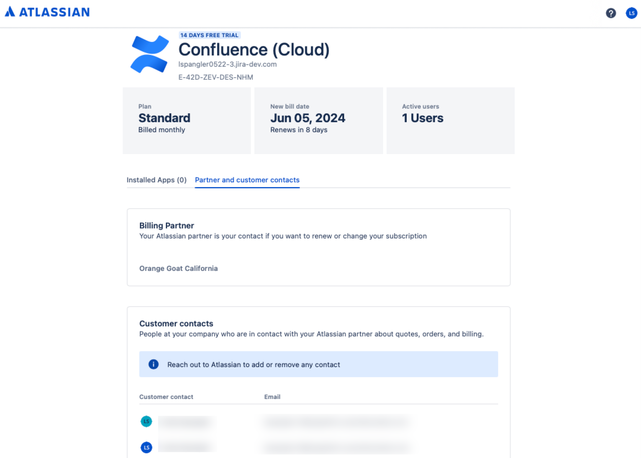This screenshot has height=458, width=641.
Task: Select the Partner and customer contacts tab
Action: tap(247, 179)
